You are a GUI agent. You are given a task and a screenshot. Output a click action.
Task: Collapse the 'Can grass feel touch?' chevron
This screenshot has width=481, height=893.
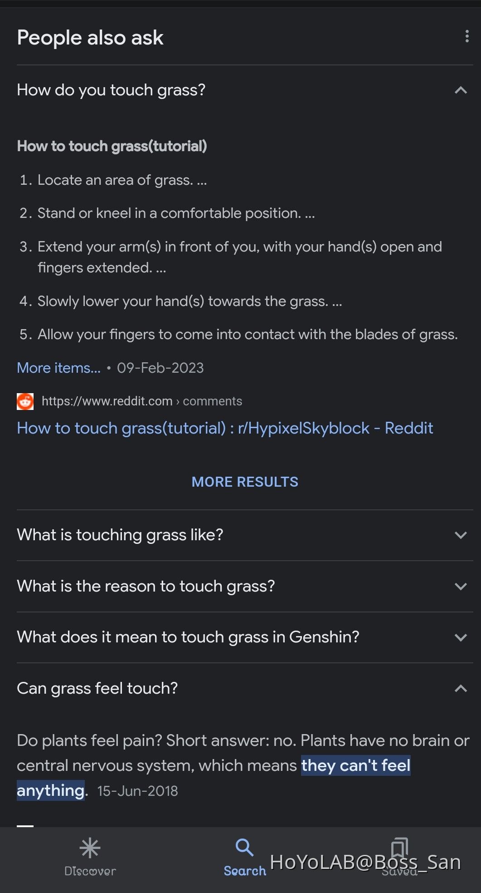[461, 688]
